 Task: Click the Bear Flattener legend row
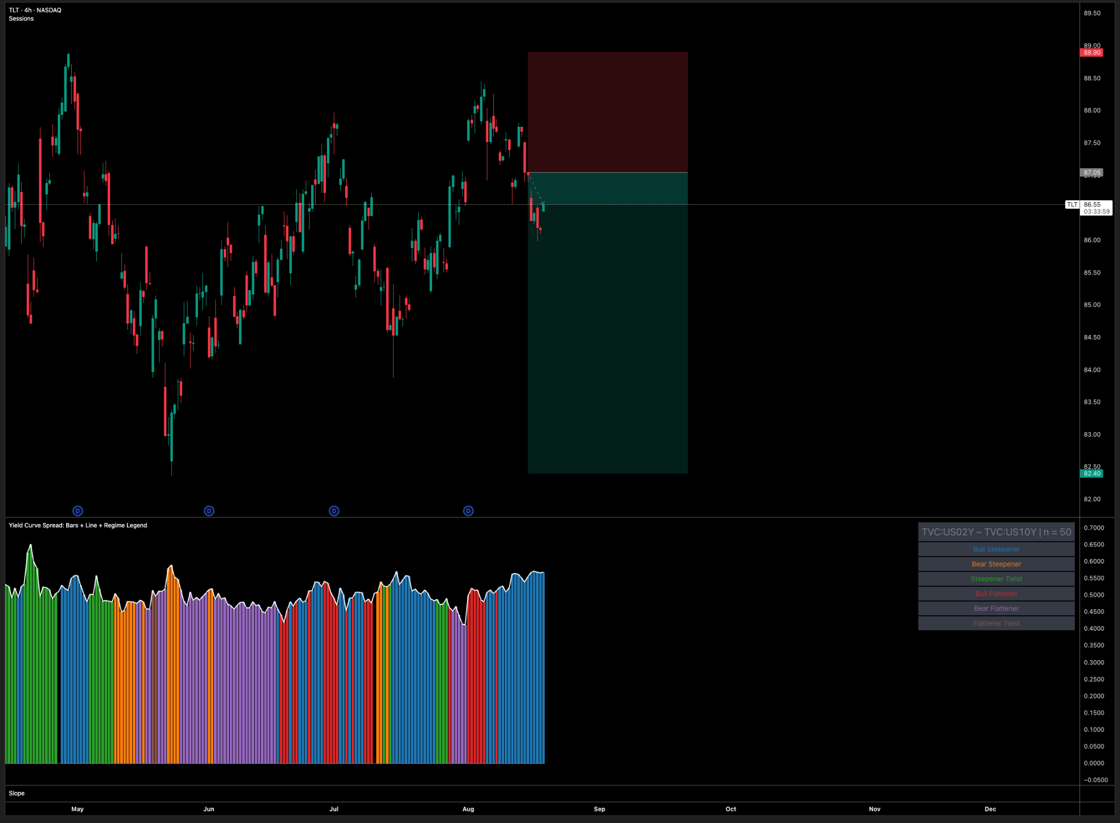coord(996,608)
